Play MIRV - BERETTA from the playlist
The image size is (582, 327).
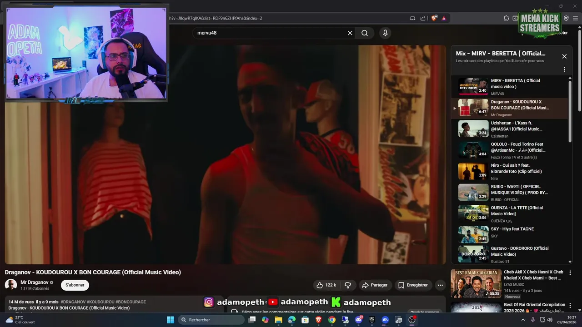pos(509,86)
